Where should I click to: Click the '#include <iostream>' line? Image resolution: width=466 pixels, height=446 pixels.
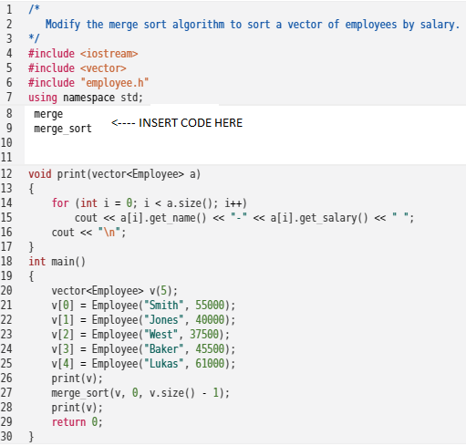(83, 54)
